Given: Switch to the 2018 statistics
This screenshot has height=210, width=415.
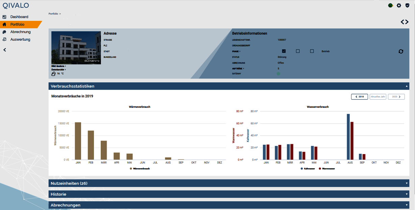Looking at the screenshot, I should pyautogui.click(x=359, y=97).
